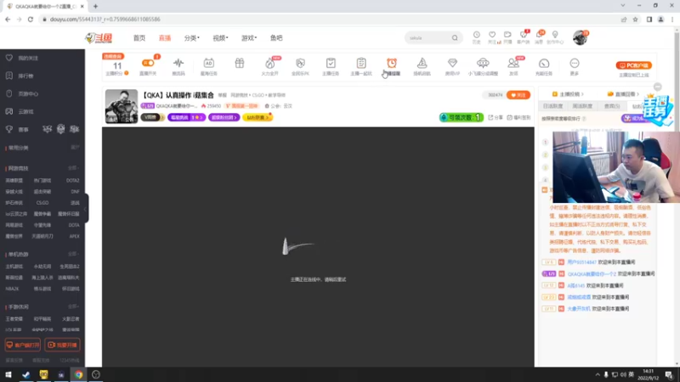
Task: Click the 福利签到 sign-in link
Action: click(518, 117)
